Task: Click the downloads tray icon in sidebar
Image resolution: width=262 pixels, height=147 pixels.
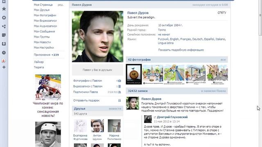Action: pos(4,44)
